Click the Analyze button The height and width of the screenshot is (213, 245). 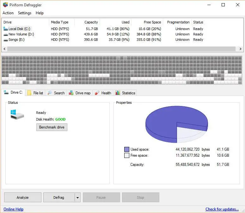click(23, 197)
